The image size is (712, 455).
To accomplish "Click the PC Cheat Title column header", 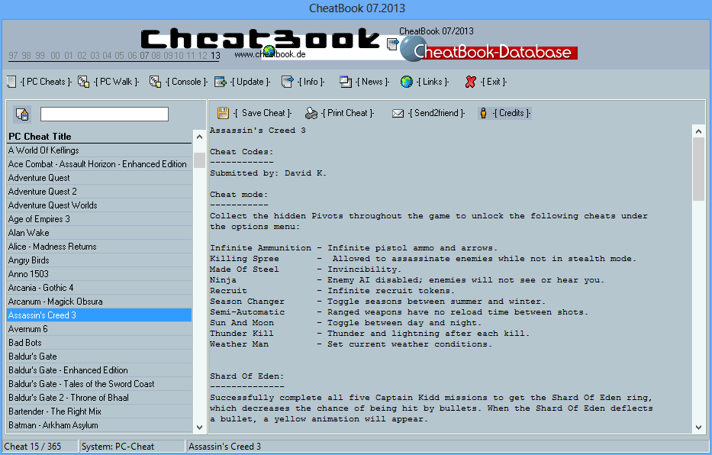I will [x=99, y=137].
